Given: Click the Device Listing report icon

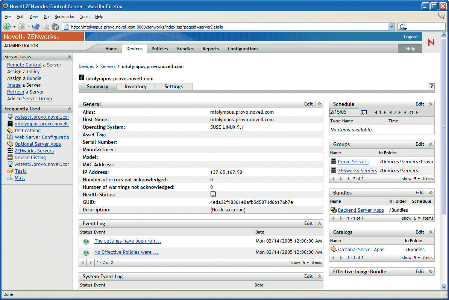Looking at the screenshot, I should coord(10,157).
